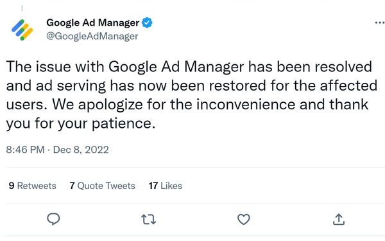Open the three-dot more options menu

[x=380, y=22]
